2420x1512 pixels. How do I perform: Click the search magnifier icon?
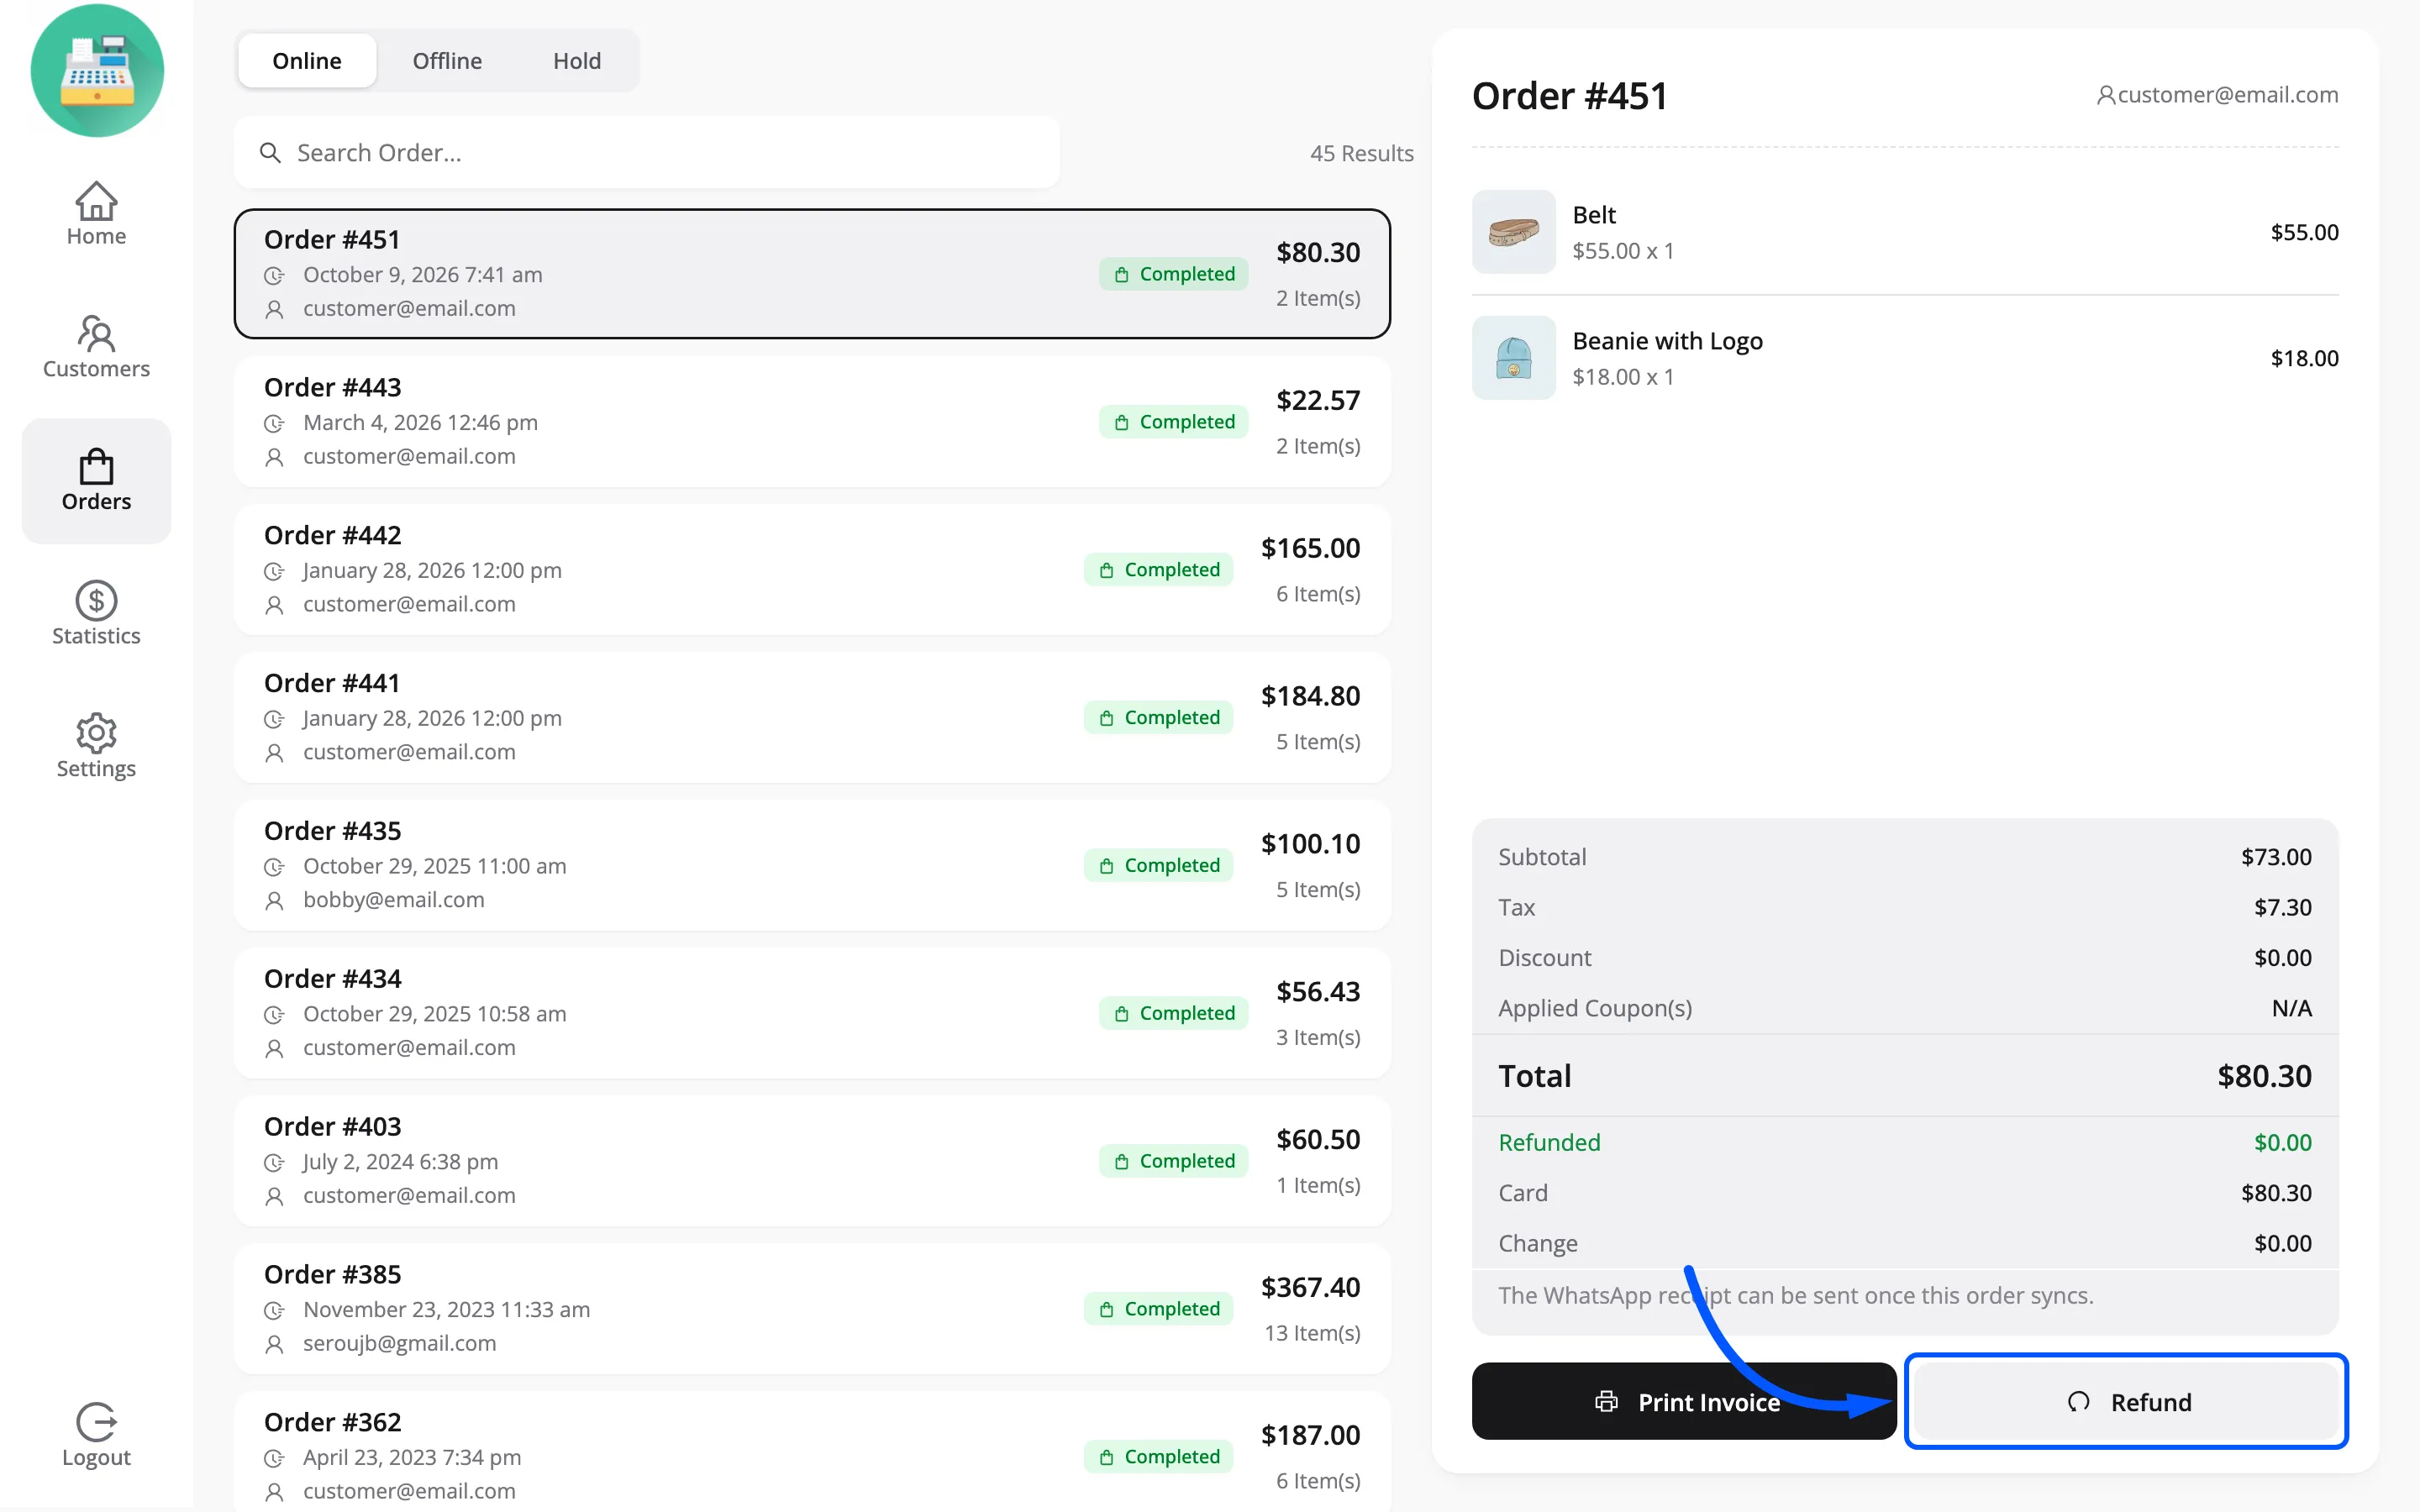pyautogui.click(x=270, y=153)
